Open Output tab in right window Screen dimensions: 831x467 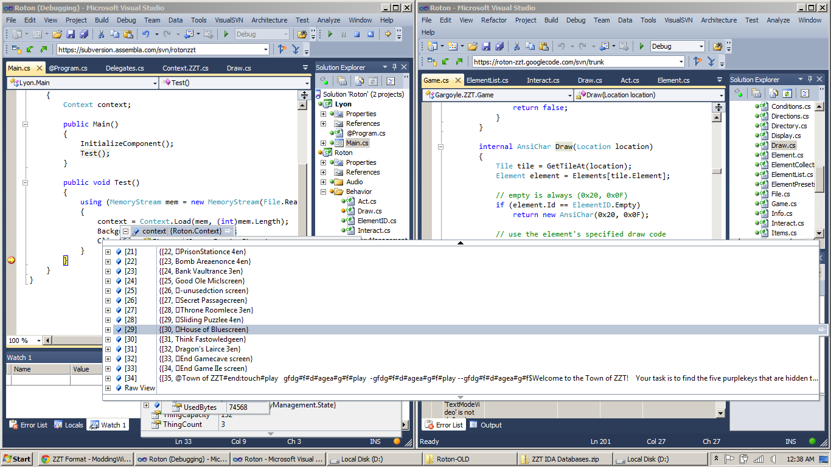pyautogui.click(x=486, y=425)
